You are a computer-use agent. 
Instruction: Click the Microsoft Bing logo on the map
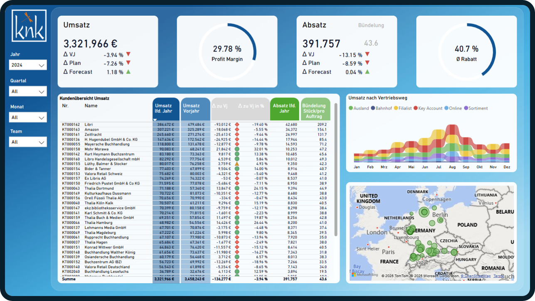pyautogui.click(x=365, y=274)
